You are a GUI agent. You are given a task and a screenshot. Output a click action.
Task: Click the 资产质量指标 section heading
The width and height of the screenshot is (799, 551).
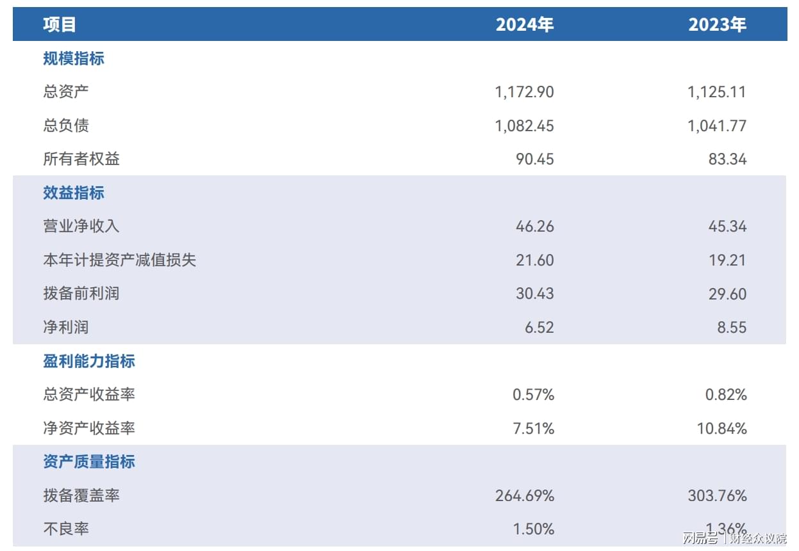(x=89, y=462)
